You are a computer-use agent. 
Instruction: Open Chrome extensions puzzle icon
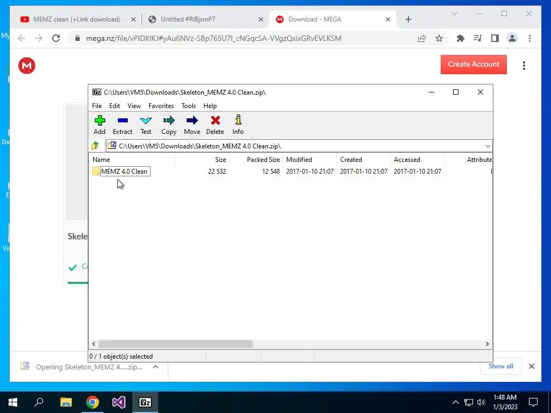click(461, 38)
